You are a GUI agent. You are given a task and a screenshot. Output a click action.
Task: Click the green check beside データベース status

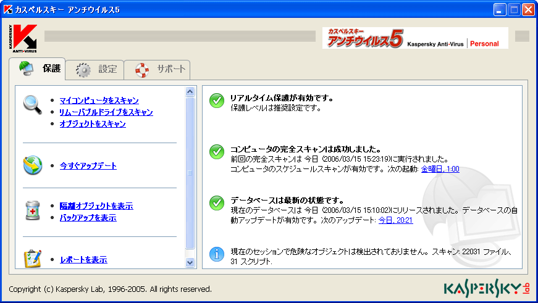(x=217, y=203)
